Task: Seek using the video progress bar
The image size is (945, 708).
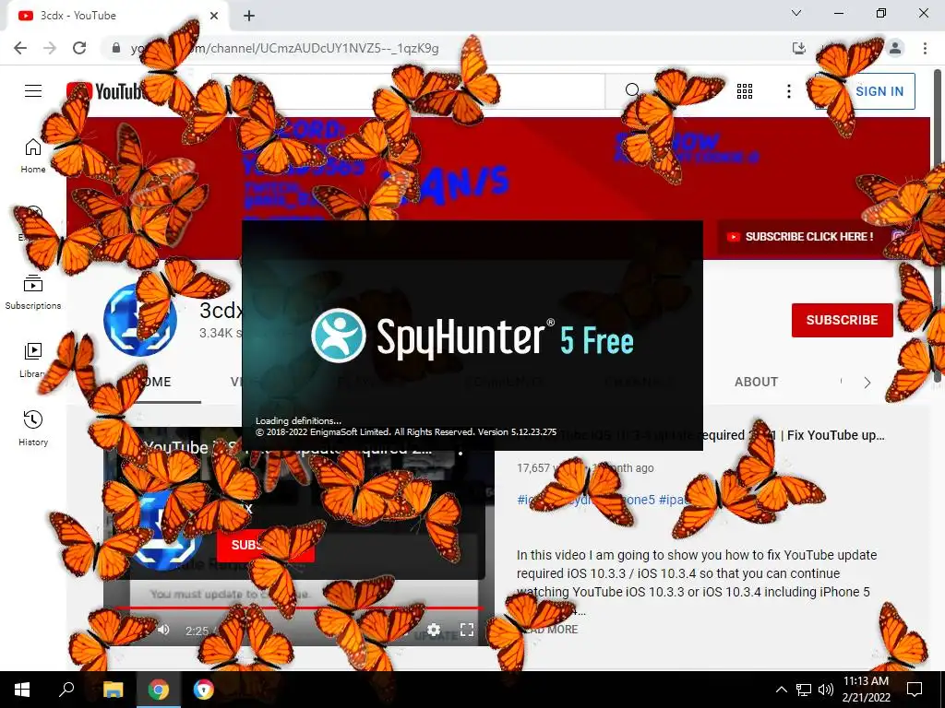Action: click(x=298, y=608)
